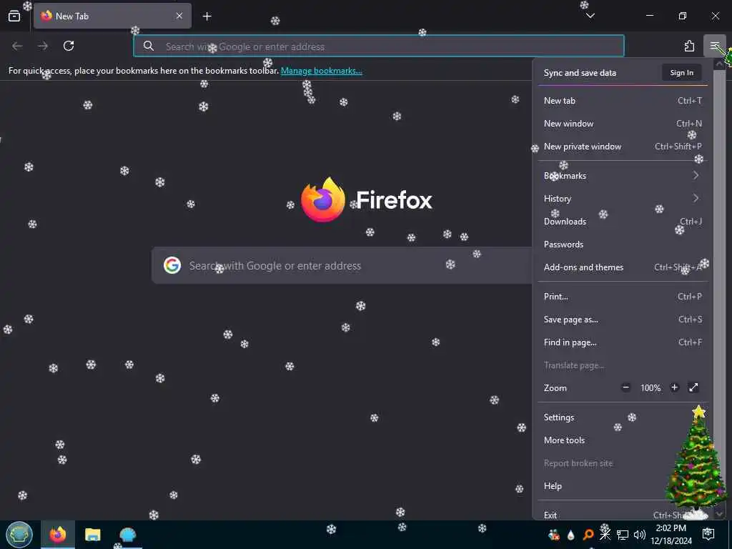Choose Save page as...
The width and height of the screenshot is (732, 549).
(623, 320)
